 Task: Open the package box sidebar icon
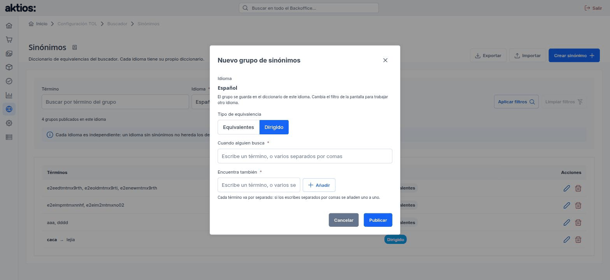[x=9, y=67]
